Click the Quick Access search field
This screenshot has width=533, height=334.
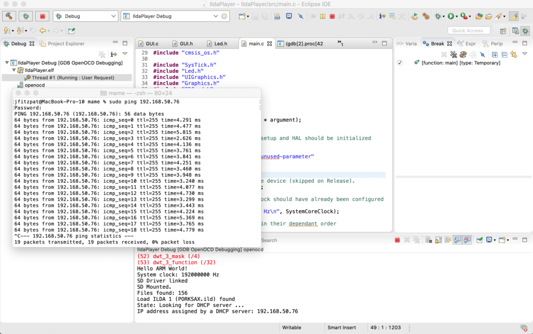point(468,31)
